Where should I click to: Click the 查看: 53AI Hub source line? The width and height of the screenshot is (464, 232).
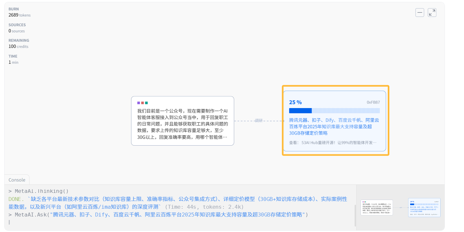(333, 142)
